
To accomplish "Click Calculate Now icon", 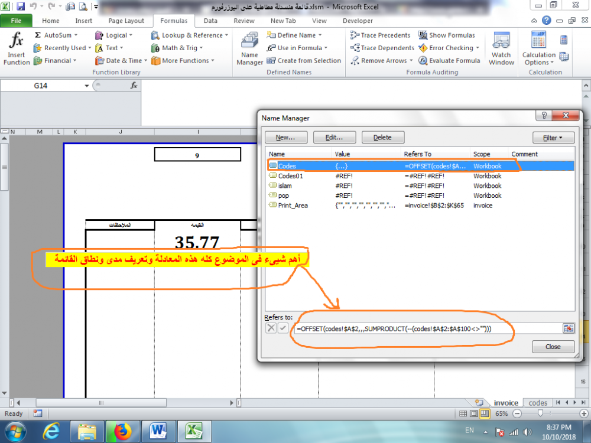I will [564, 40].
